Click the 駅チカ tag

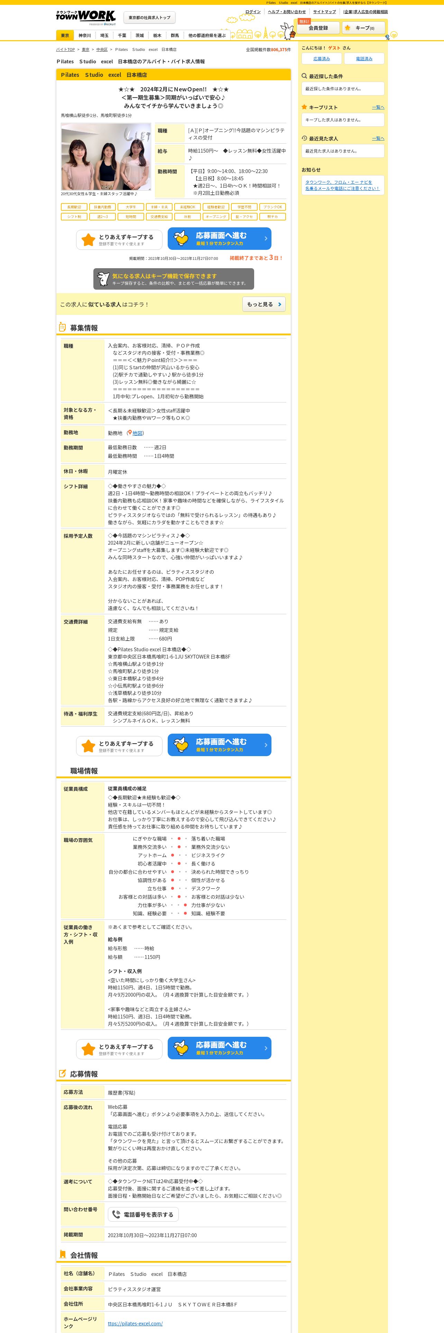coord(272,217)
